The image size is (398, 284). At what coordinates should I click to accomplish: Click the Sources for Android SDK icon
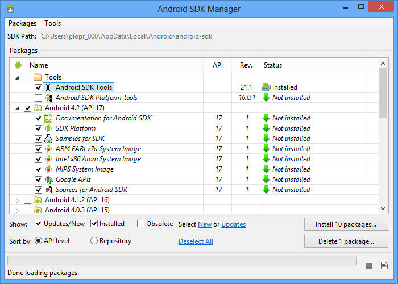(x=48, y=190)
